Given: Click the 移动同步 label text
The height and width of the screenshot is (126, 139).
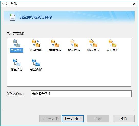Looking at the screenshot, I should click(74, 50).
